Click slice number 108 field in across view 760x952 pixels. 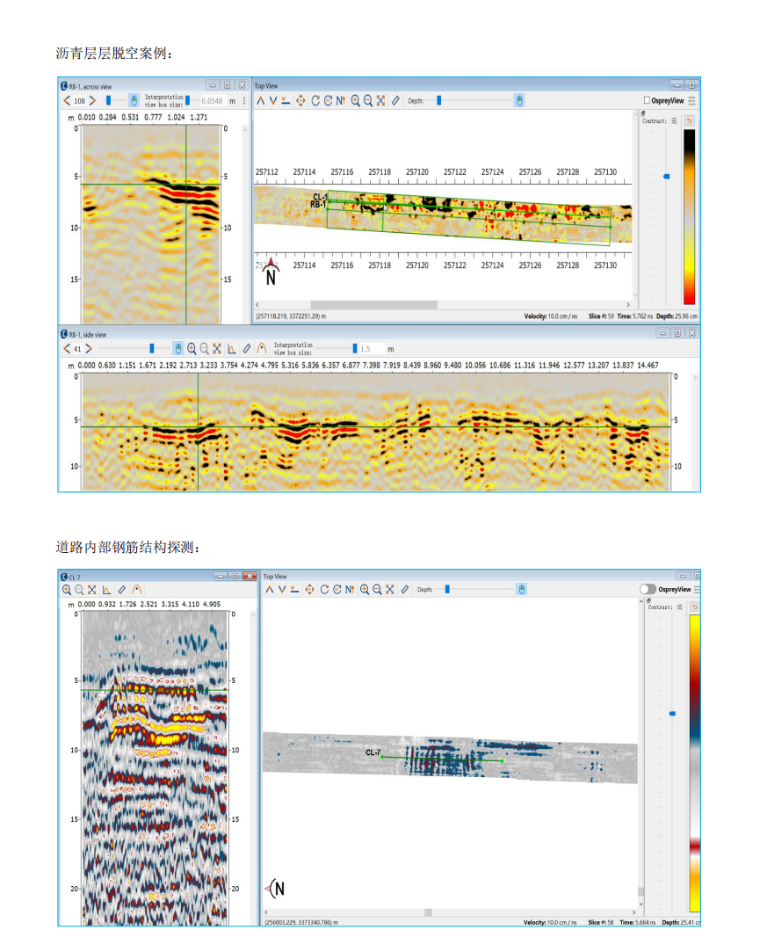click(x=80, y=101)
